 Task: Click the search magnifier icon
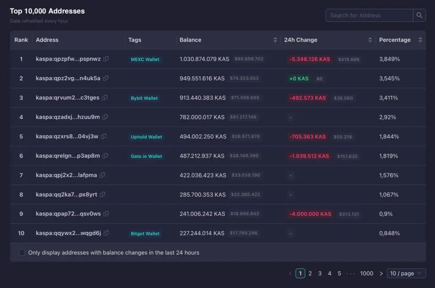pos(419,15)
